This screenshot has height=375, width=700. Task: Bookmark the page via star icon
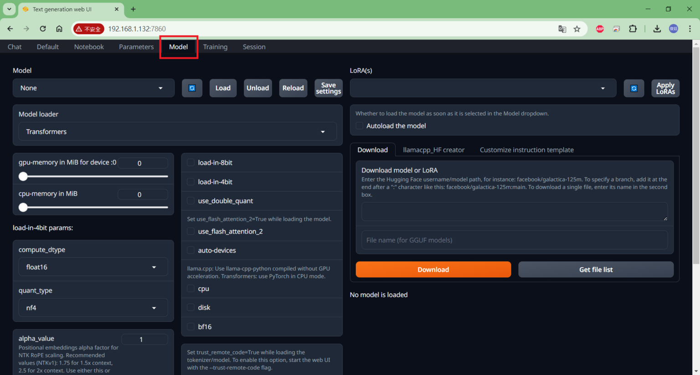[577, 28]
